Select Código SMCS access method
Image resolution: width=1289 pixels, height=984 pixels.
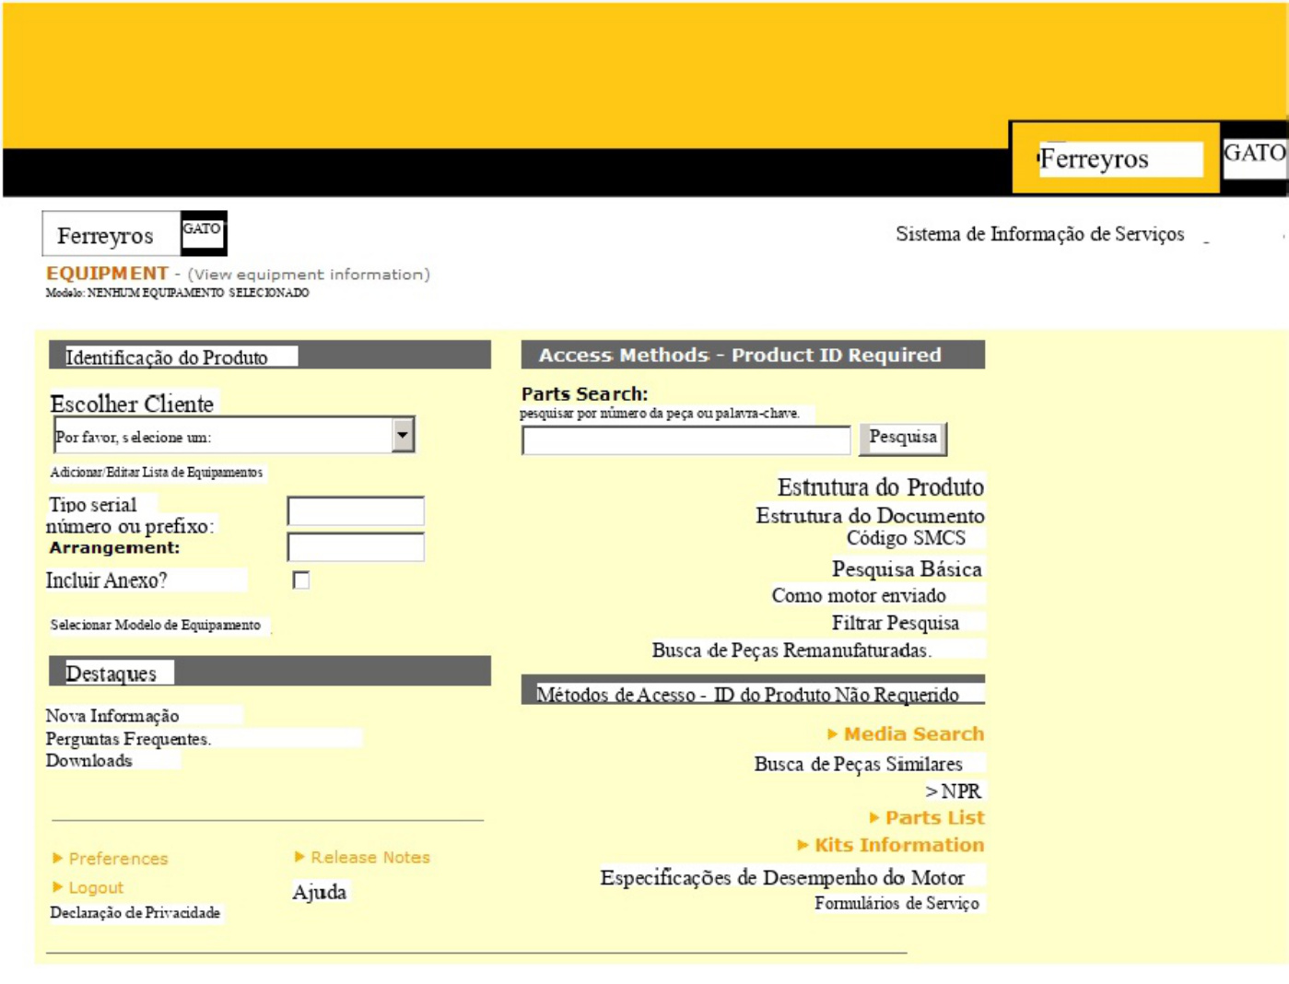906,538
